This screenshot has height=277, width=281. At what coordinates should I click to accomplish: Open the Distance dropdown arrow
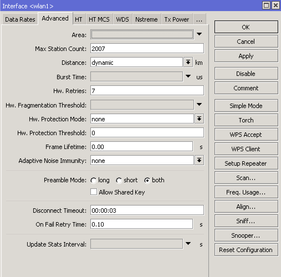pyautogui.click(x=188, y=62)
